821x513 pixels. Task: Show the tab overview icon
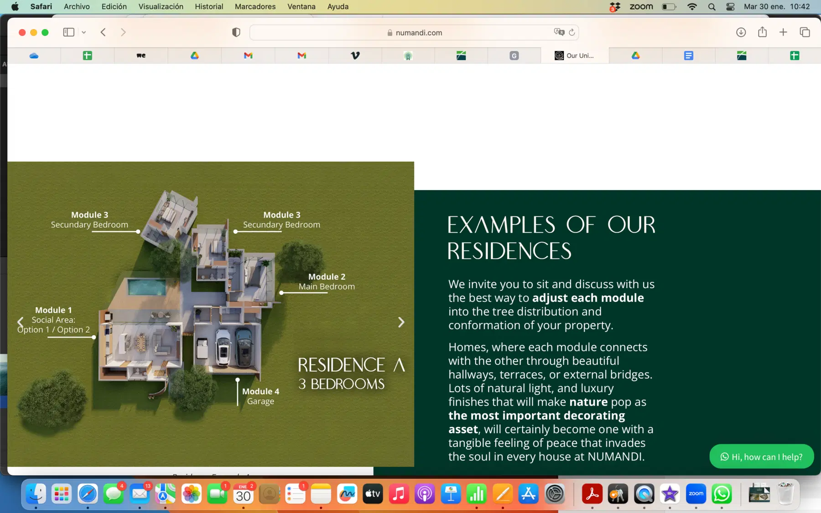pyautogui.click(x=805, y=32)
